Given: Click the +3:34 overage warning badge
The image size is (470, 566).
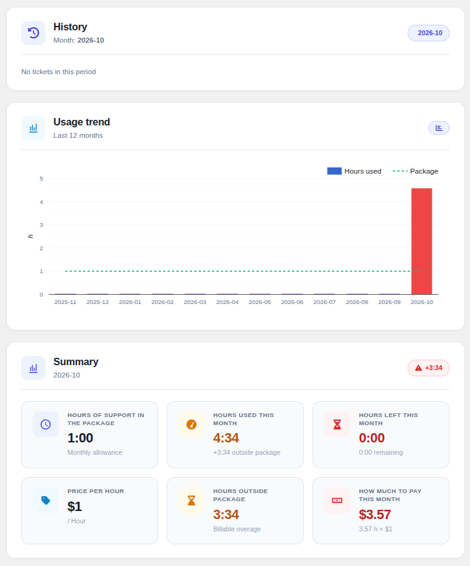Looking at the screenshot, I should click(x=429, y=368).
